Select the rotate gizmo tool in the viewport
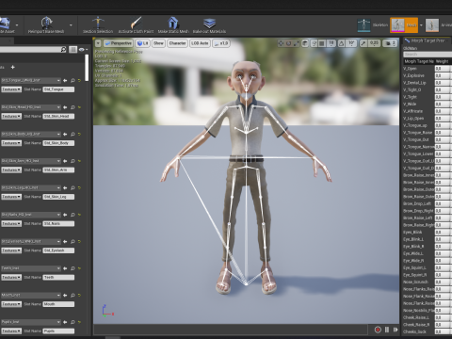 click(288, 43)
